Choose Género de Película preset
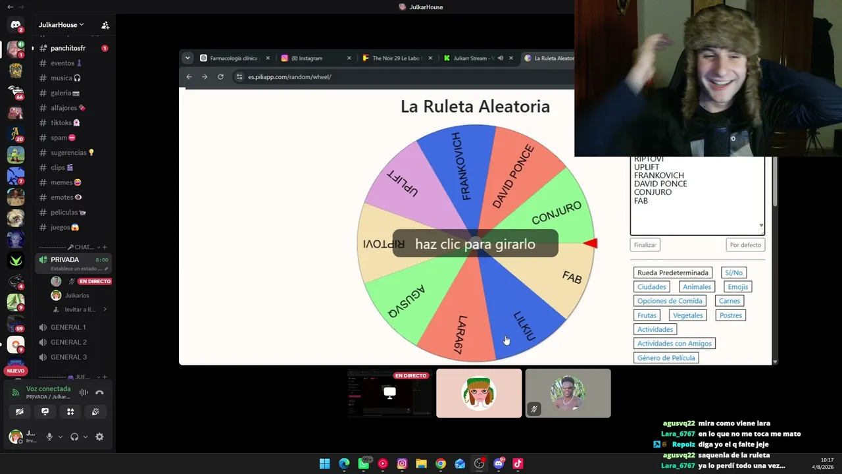The width and height of the screenshot is (842, 474). [x=666, y=358]
